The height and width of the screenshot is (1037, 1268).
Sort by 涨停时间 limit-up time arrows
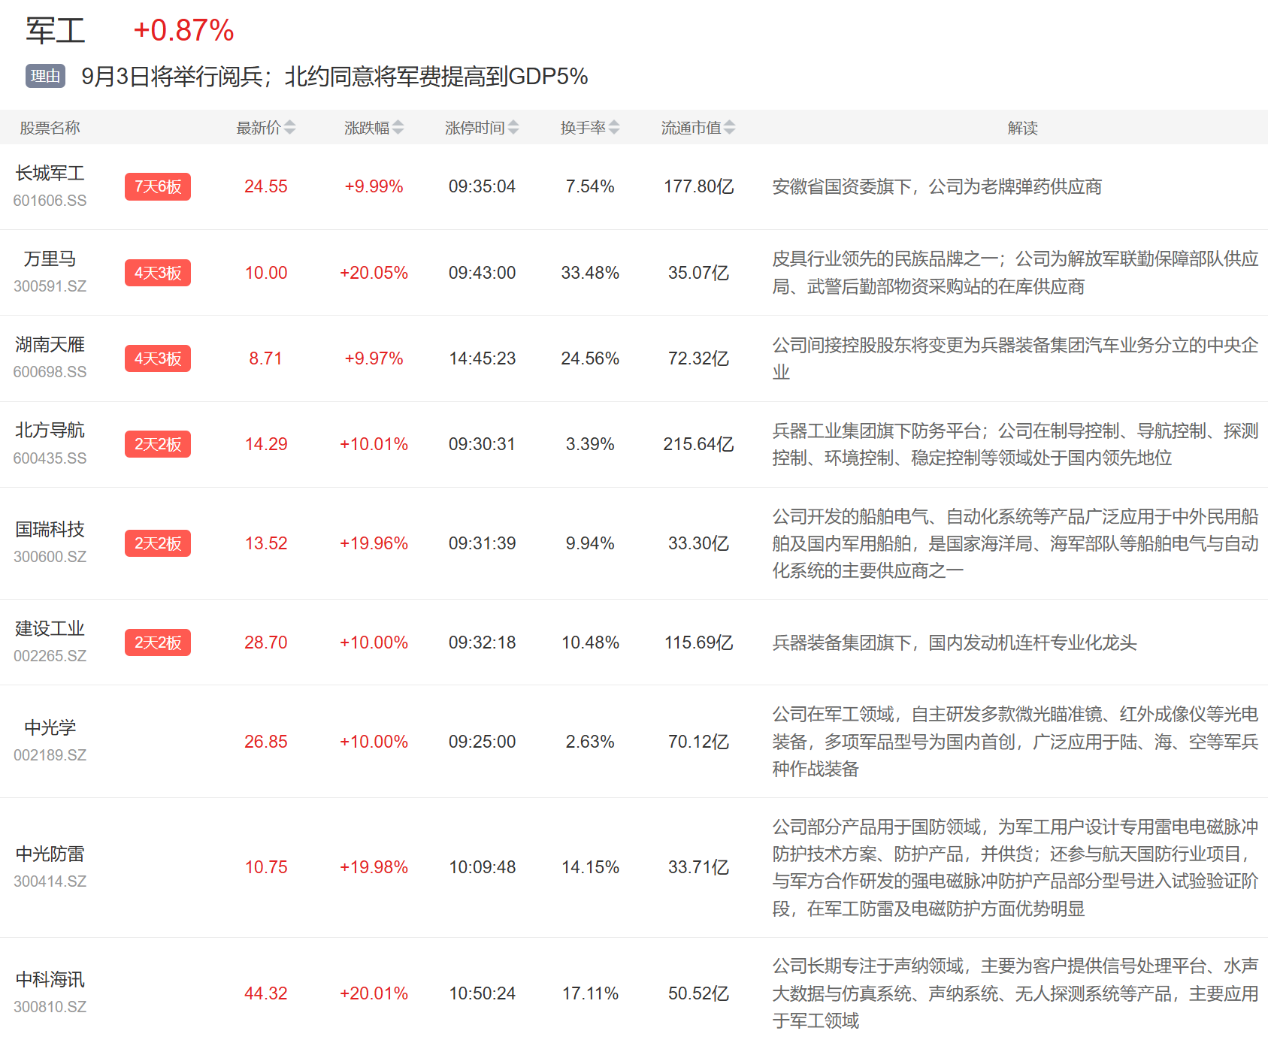click(x=513, y=128)
